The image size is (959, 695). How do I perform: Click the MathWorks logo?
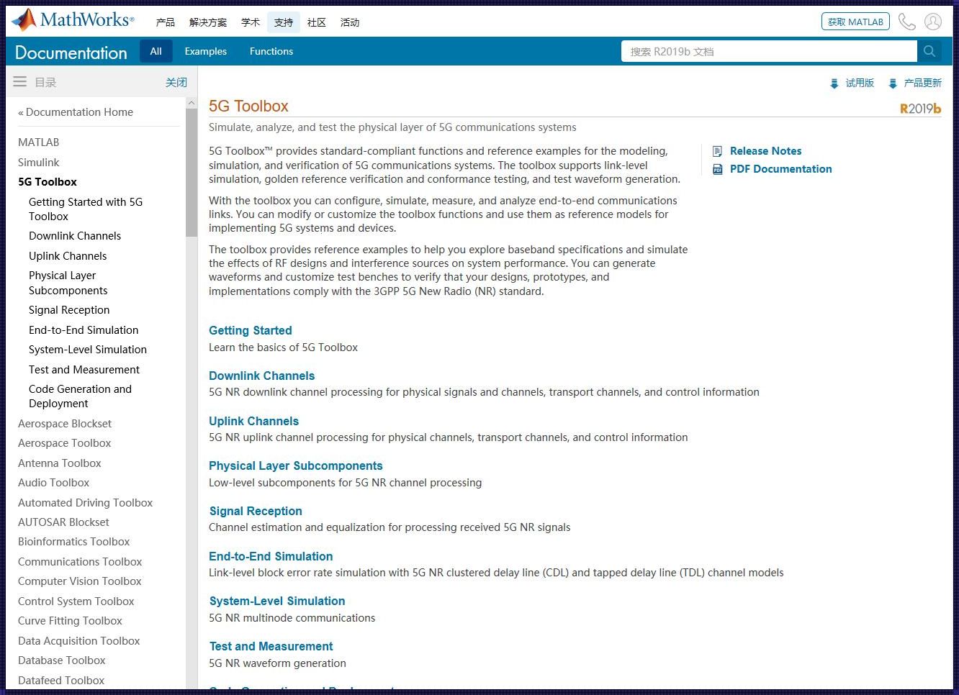pyautogui.click(x=73, y=20)
